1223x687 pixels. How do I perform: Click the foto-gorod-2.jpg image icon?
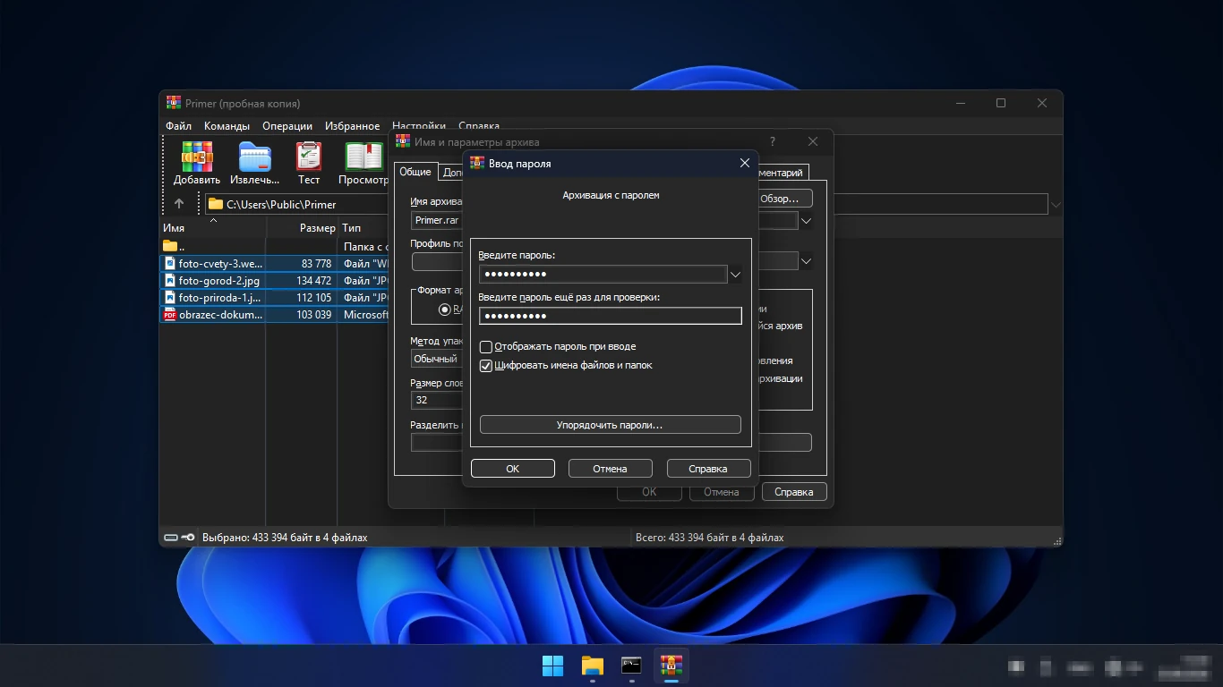[170, 280]
